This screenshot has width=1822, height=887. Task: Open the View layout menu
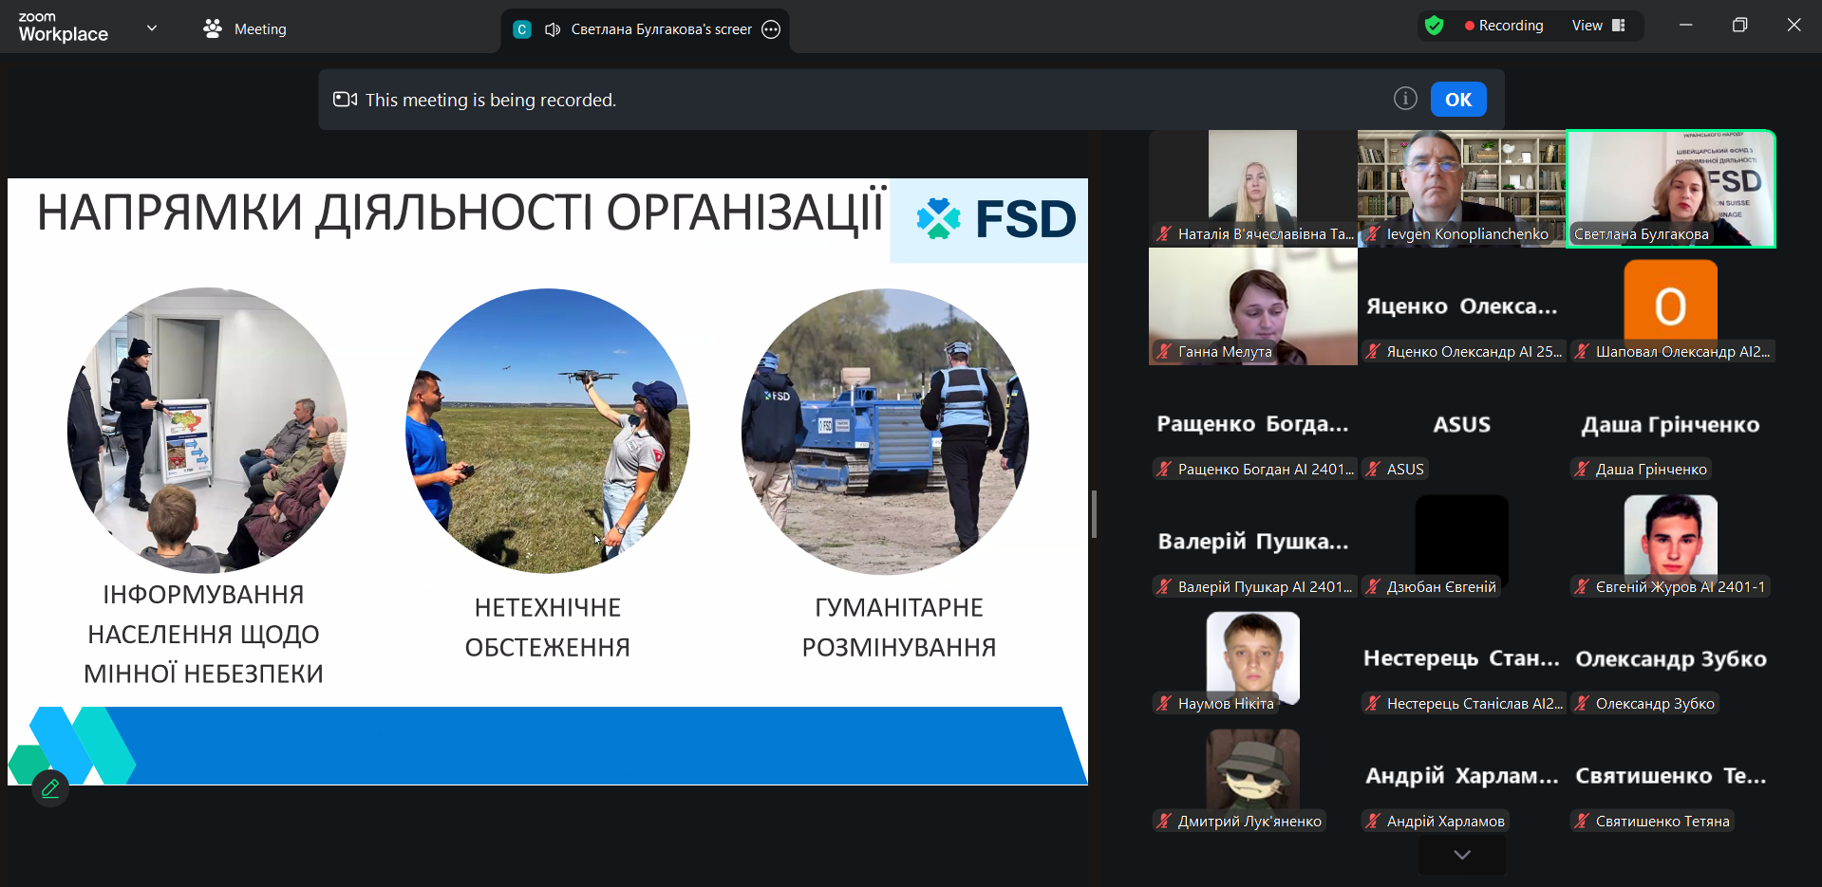click(x=1598, y=26)
